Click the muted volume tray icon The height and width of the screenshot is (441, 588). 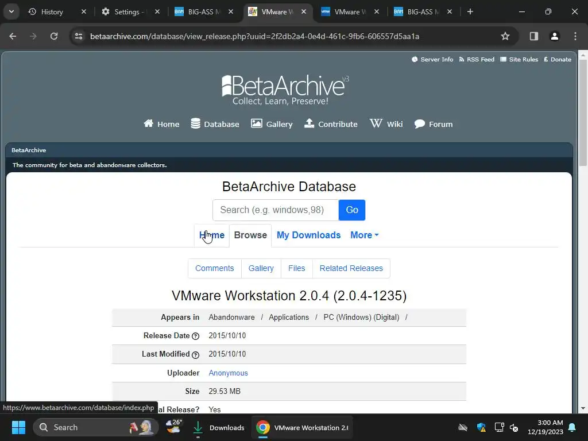coord(514,427)
